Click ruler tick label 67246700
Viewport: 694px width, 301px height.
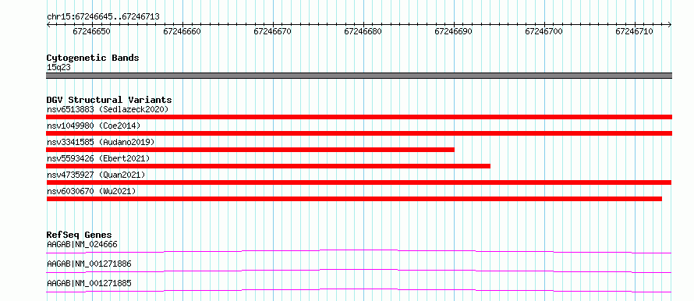(544, 32)
